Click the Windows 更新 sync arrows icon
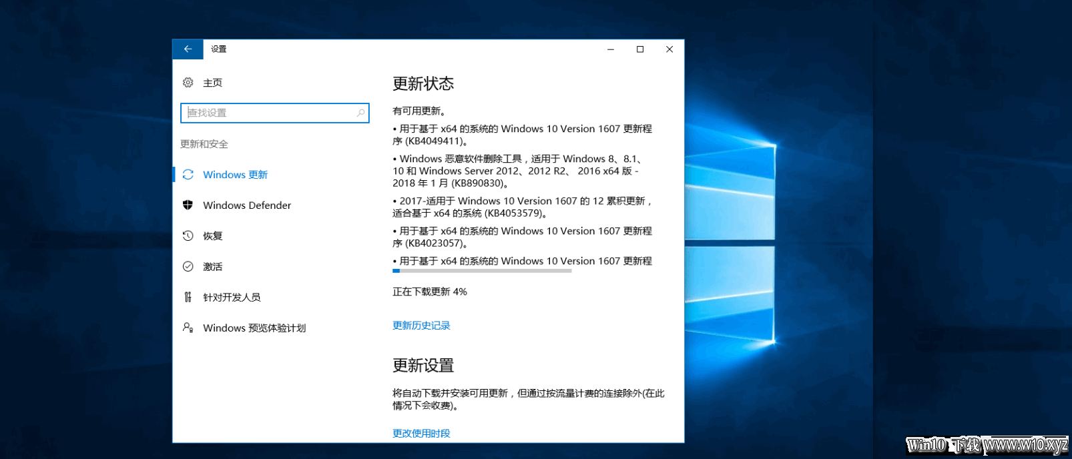Image resolution: width=1072 pixels, height=459 pixels. pyautogui.click(x=188, y=174)
